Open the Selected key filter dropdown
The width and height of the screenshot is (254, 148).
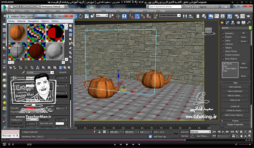click(x=200, y=132)
